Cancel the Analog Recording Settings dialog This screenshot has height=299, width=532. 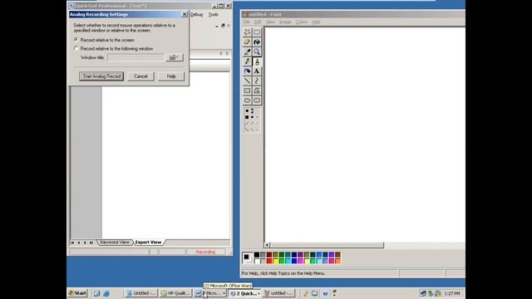(140, 76)
